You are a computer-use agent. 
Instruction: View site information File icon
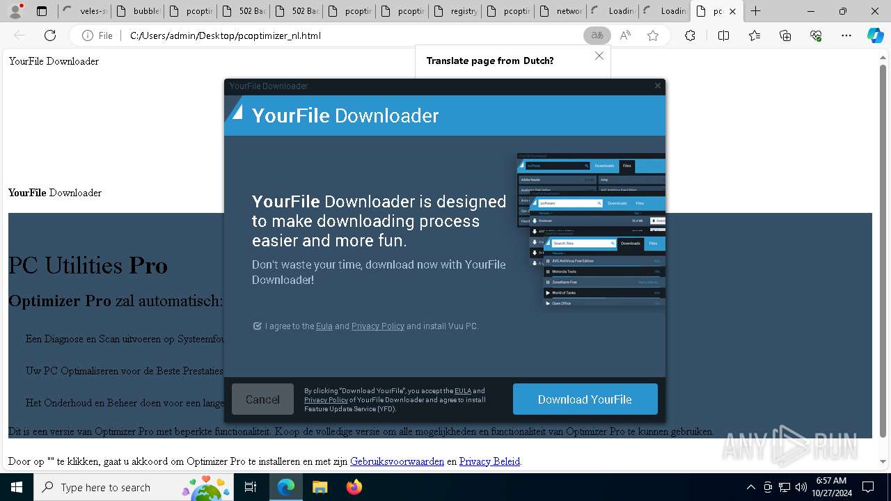(x=97, y=35)
